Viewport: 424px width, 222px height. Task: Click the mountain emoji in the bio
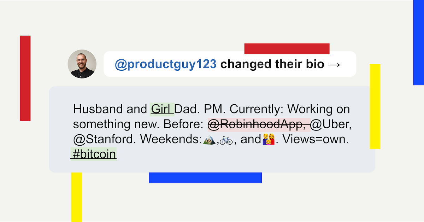[209, 140]
